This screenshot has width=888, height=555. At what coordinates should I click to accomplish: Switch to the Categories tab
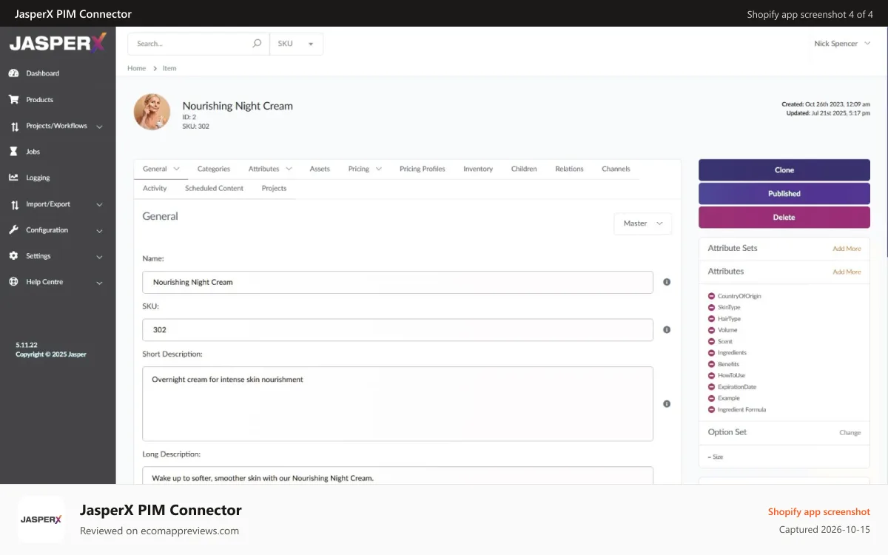tap(214, 169)
